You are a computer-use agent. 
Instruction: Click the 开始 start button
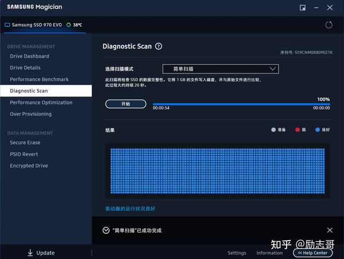(126, 104)
